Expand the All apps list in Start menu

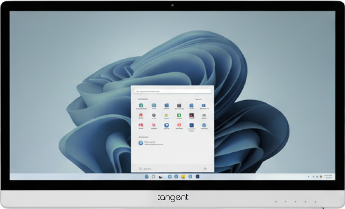(199, 99)
